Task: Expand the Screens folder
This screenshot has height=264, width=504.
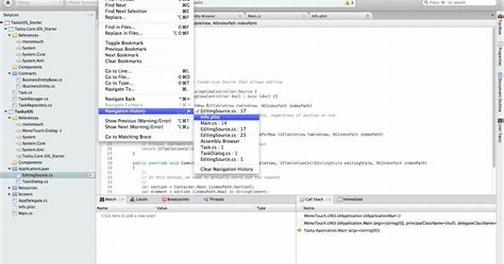Action: tap(10, 194)
